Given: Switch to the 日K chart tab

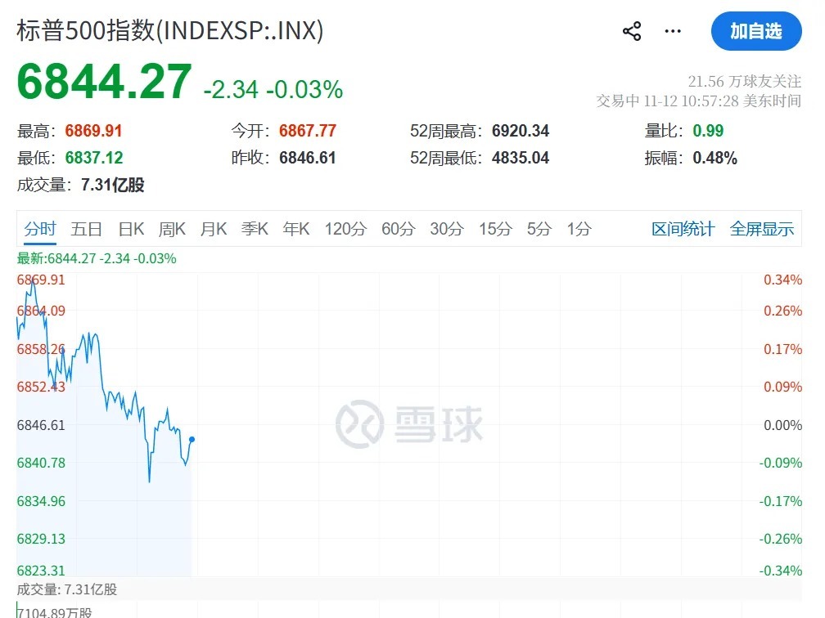Looking at the screenshot, I should (x=131, y=229).
